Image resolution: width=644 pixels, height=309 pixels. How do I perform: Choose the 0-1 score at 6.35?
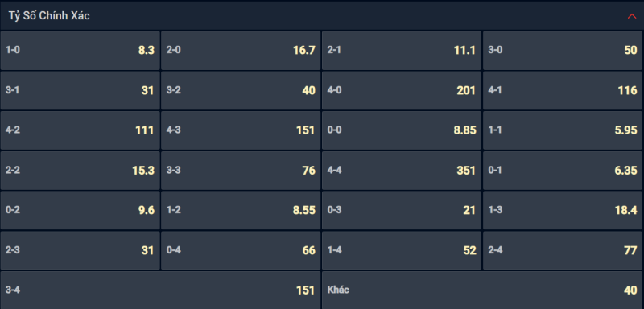pyautogui.click(x=563, y=171)
